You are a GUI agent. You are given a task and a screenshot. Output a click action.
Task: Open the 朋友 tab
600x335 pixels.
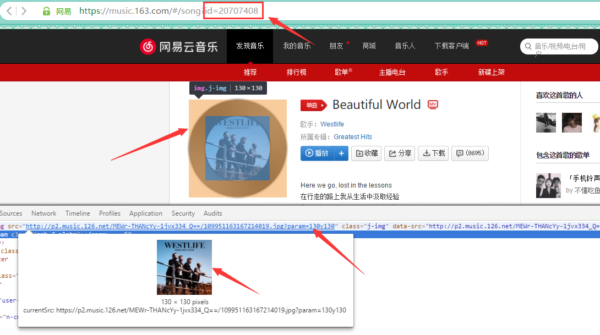tap(336, 46)
